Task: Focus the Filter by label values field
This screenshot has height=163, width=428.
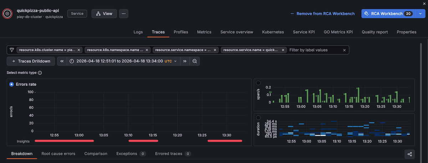Action: 315,50
